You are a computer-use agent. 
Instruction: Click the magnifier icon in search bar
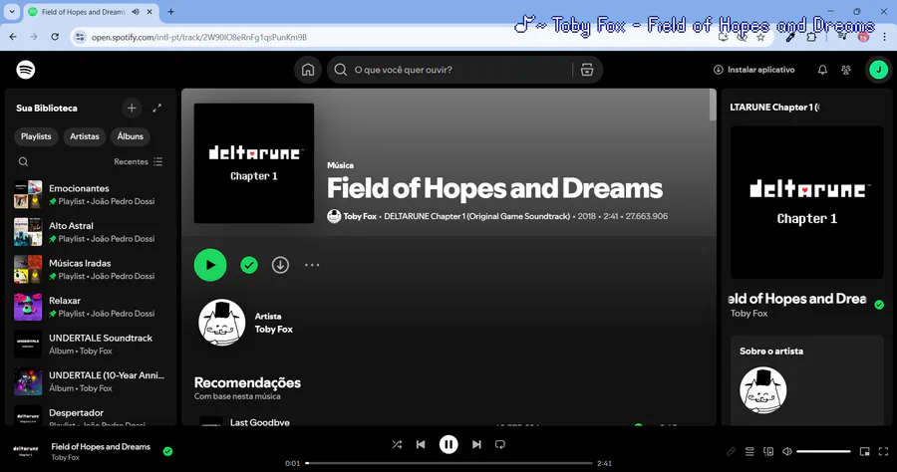pos(341,70)
